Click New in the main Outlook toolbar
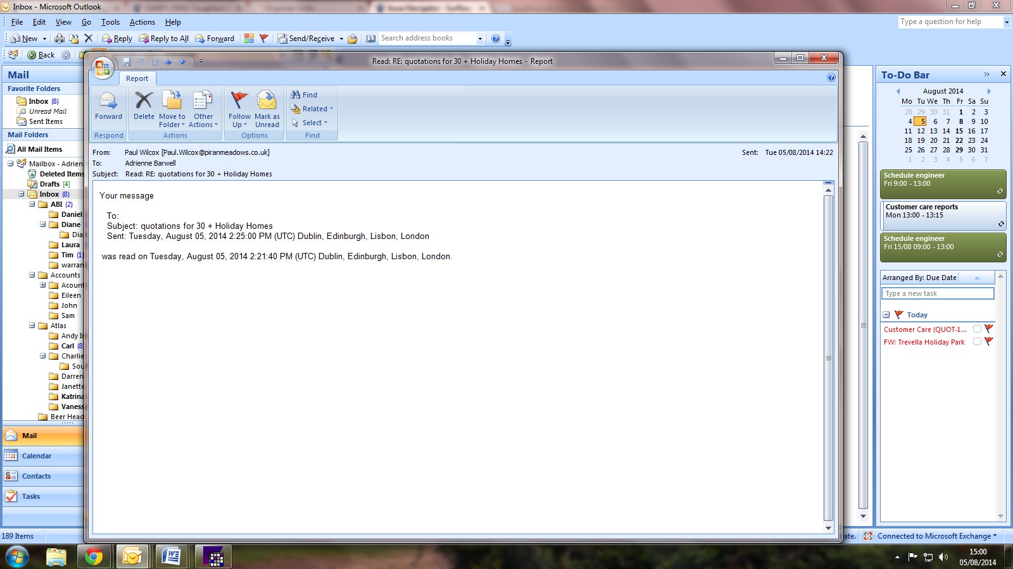Screen dimensions: 1013x569 (24, 39)
